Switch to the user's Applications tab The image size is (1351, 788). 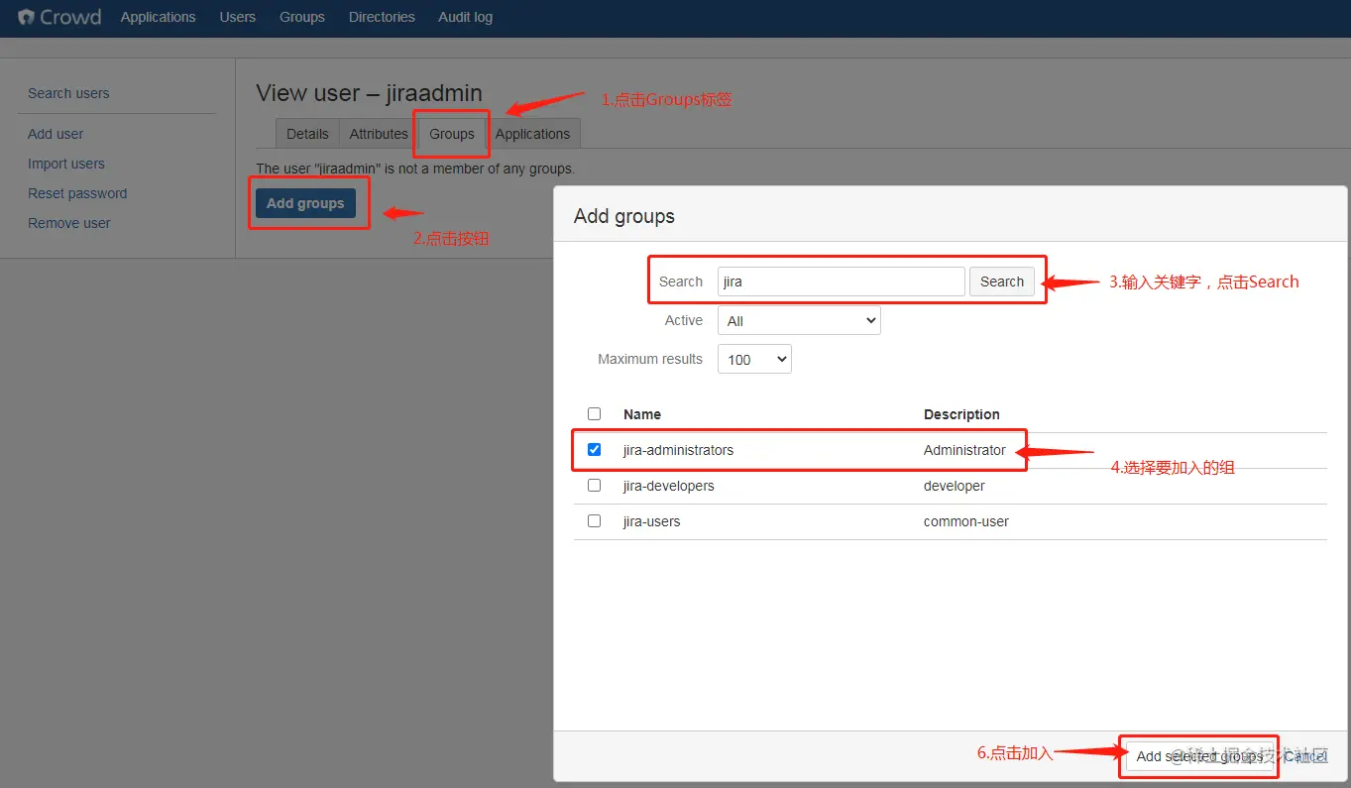pyautogui.click(x=533, y=134)
